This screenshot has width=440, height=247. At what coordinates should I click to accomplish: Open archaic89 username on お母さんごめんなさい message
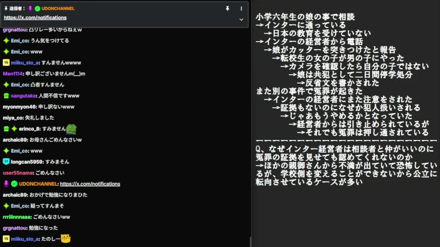pyautogui.click(x=15, y=140)
